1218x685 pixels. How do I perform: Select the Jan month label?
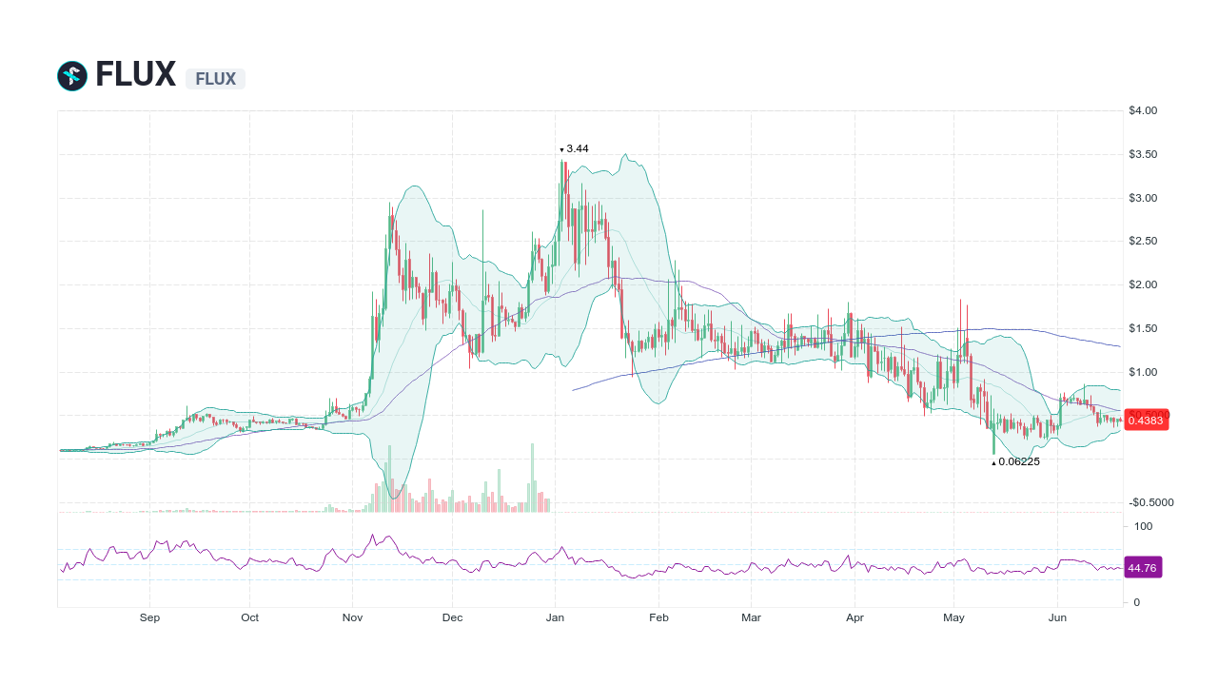click(x=555, y=617)
